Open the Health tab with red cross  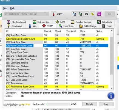click(48, 26)
